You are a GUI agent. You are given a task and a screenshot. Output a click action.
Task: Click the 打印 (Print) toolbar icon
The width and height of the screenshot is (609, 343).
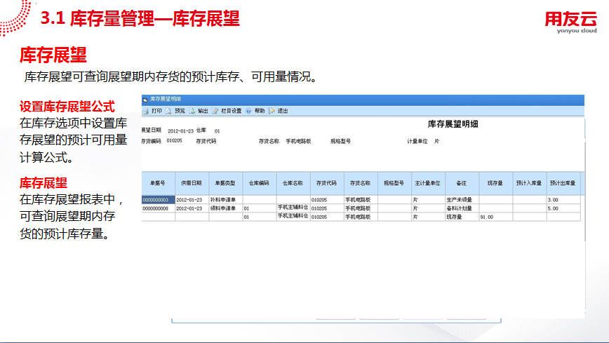click(x=146, y=111)
